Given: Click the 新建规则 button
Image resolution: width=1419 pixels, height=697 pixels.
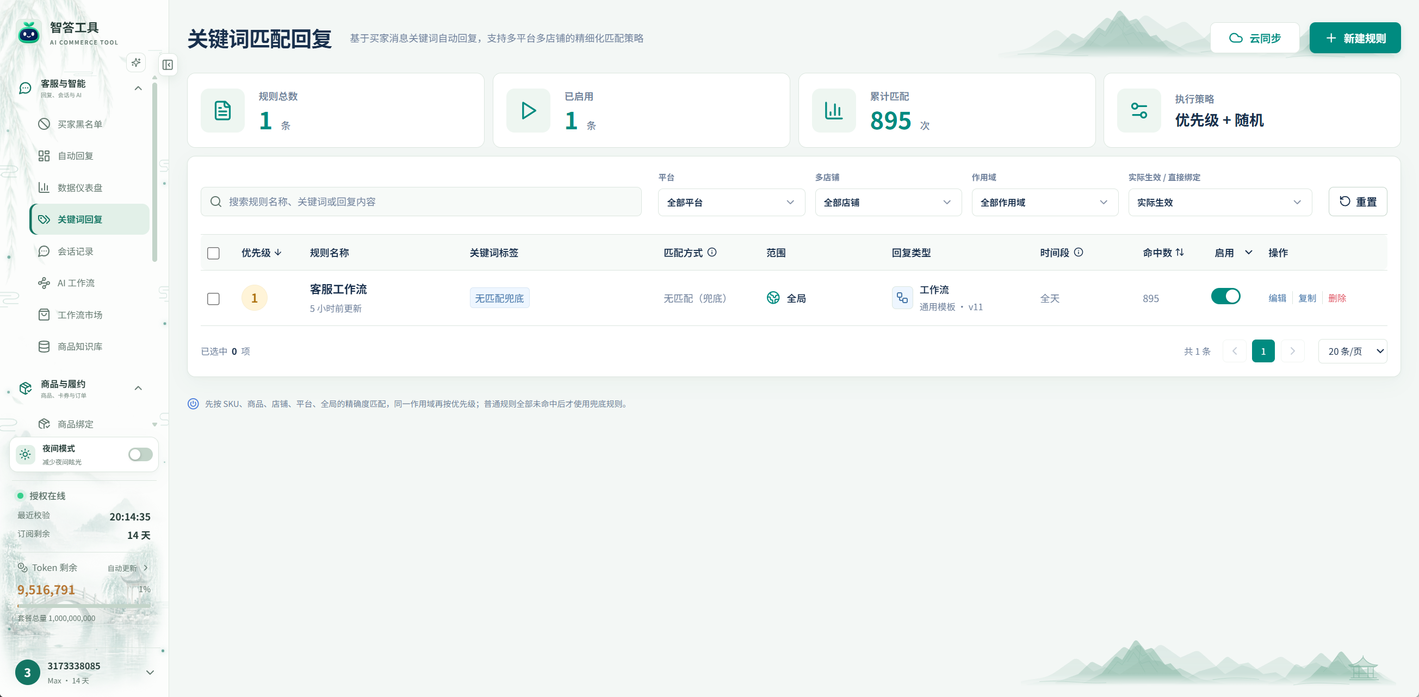Looking at the screenshot, I should point(1355,38).
